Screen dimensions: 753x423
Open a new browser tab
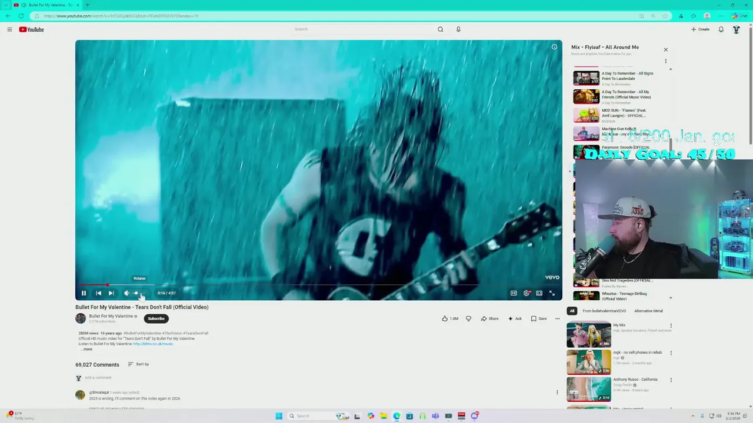tap(87, 5)
